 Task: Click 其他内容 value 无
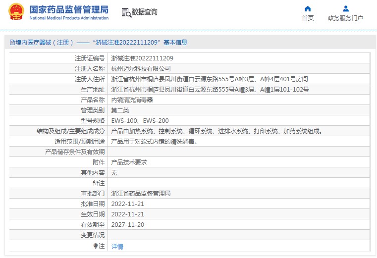point(114,173)
